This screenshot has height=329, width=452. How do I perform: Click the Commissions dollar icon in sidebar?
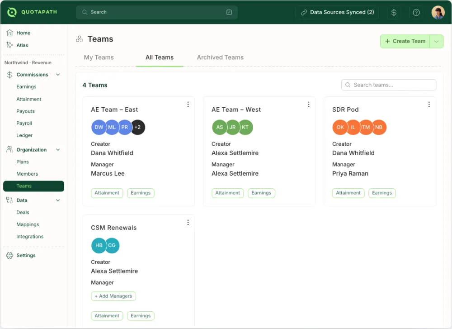pos(9,75)
